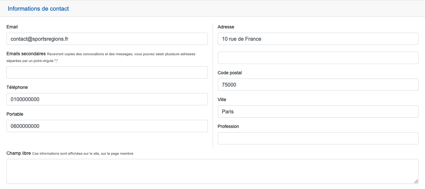Focus the empty Profession input field

click(x=318, y=138)
